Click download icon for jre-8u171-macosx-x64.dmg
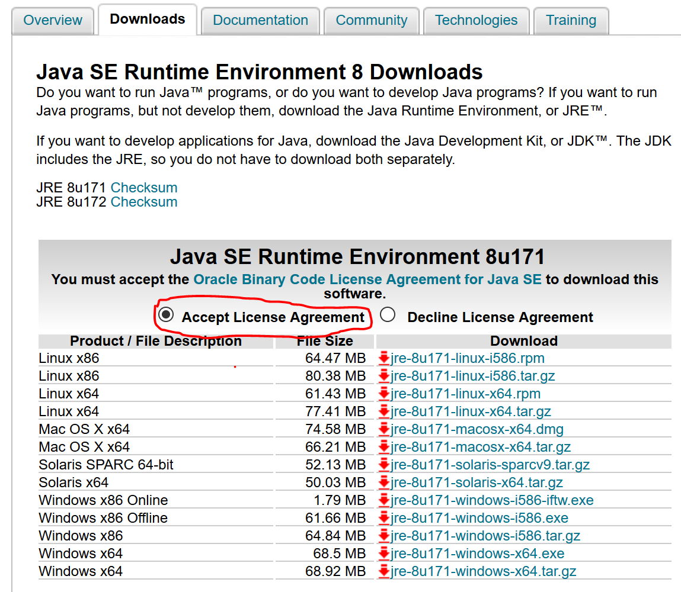 [384, 429]
